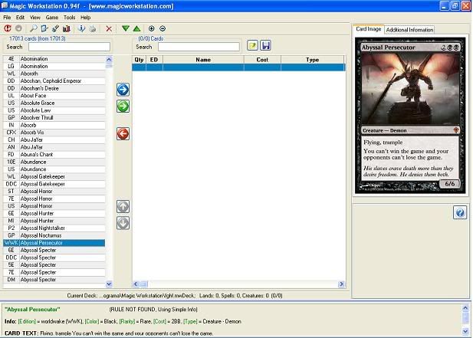Focus the deck Search field
The image size is (473, 338).
click(x=199, y=47)
